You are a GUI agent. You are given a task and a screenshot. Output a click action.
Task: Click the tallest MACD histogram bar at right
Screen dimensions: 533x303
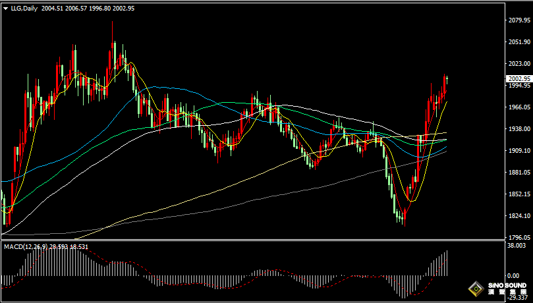(447, 263)
